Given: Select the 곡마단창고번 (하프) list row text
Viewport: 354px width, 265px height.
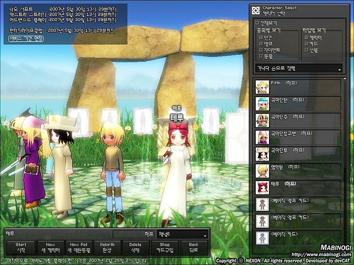Looking at the screenshot, I should [292, 133].
